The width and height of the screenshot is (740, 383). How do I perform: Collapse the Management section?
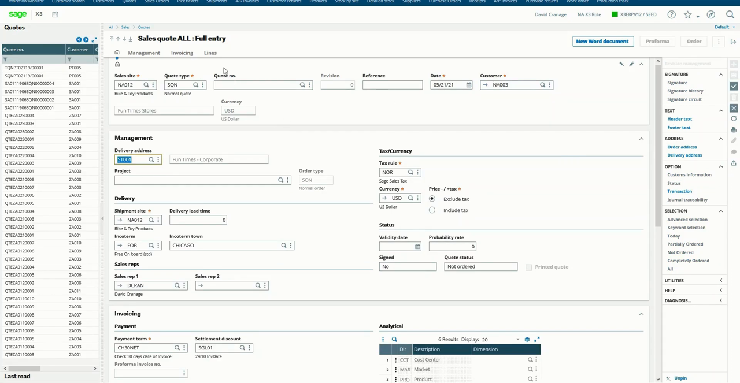click(x=641, y=139)
